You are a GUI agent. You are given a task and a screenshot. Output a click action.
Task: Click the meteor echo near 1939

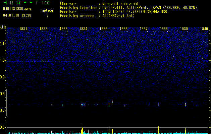(x=186, y=105)
